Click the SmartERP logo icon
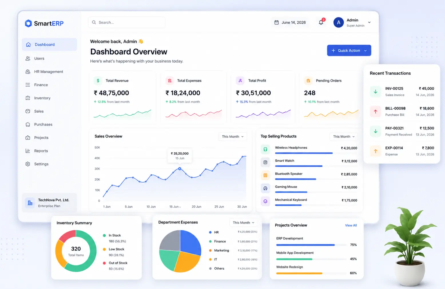The height and width of the screenshot is (289, 445). coord(28,23)
